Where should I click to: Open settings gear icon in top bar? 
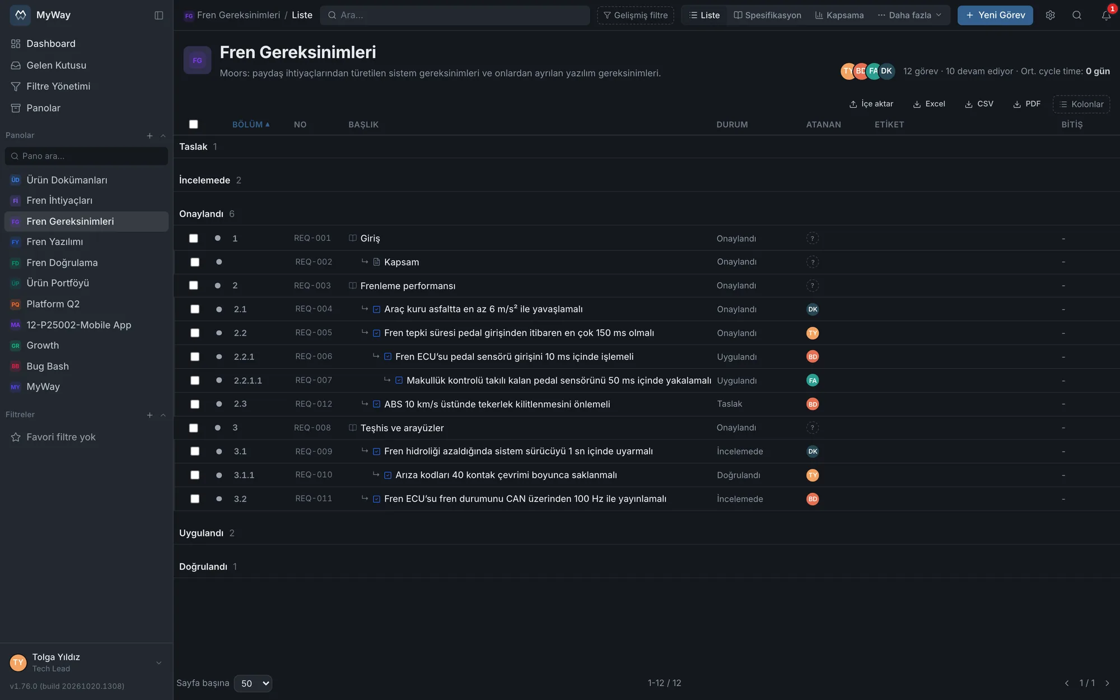(x=1050, y=15)
